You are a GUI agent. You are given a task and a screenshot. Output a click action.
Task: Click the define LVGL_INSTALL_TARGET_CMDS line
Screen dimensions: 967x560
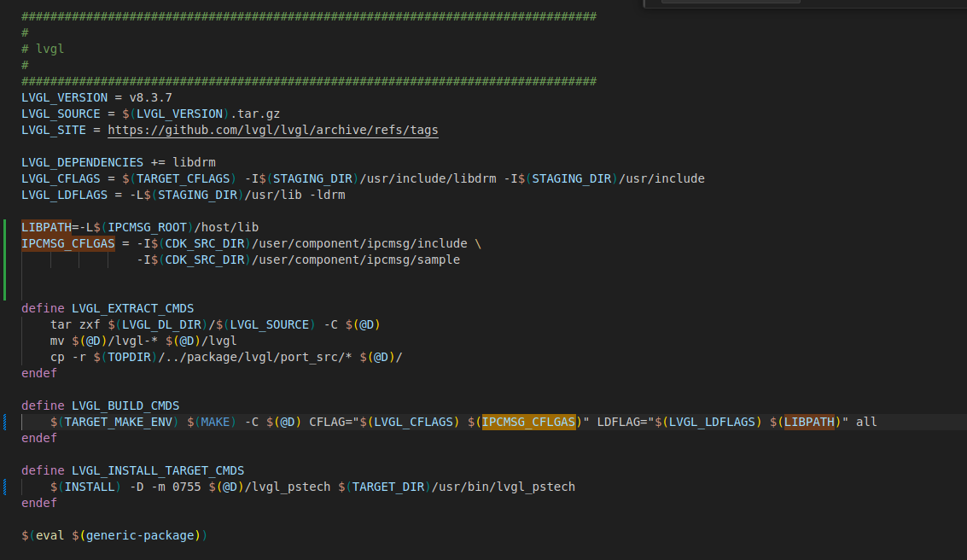(x=132, y=470)
